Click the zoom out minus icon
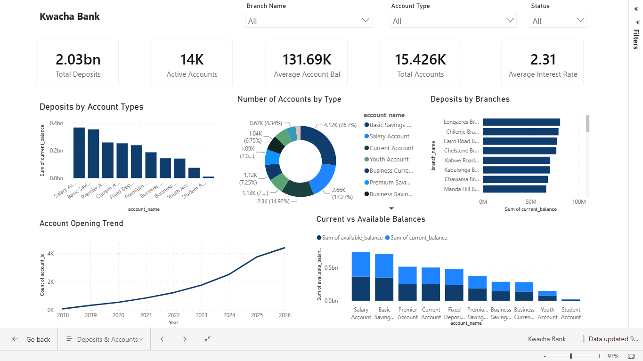The height and width of the screenshot is (361, 643). pos(545,356)
